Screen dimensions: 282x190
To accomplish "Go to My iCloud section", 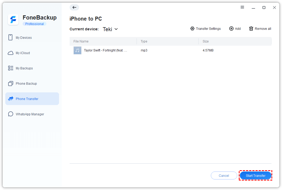I will pos(23,53).
